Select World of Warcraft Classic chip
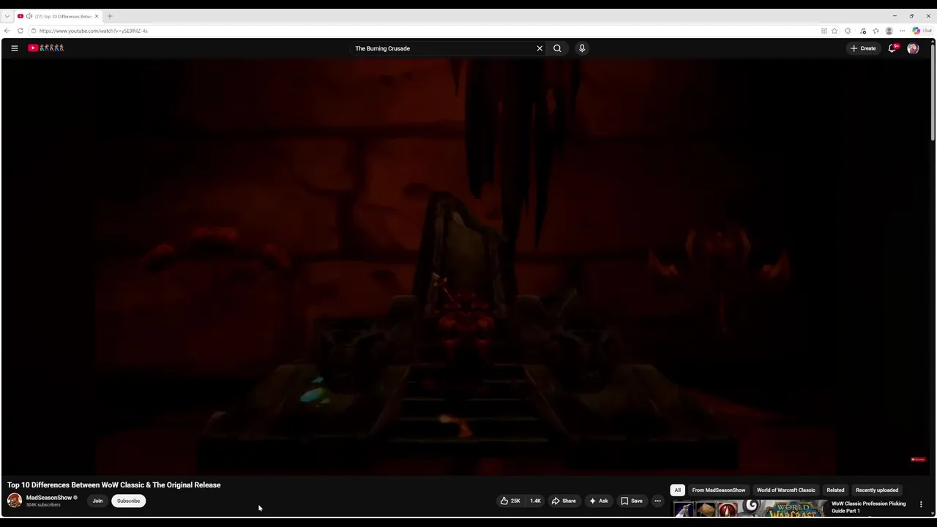The width and height of the screenshot is (937, 527). pyautogui.click(x=785, y=490)
